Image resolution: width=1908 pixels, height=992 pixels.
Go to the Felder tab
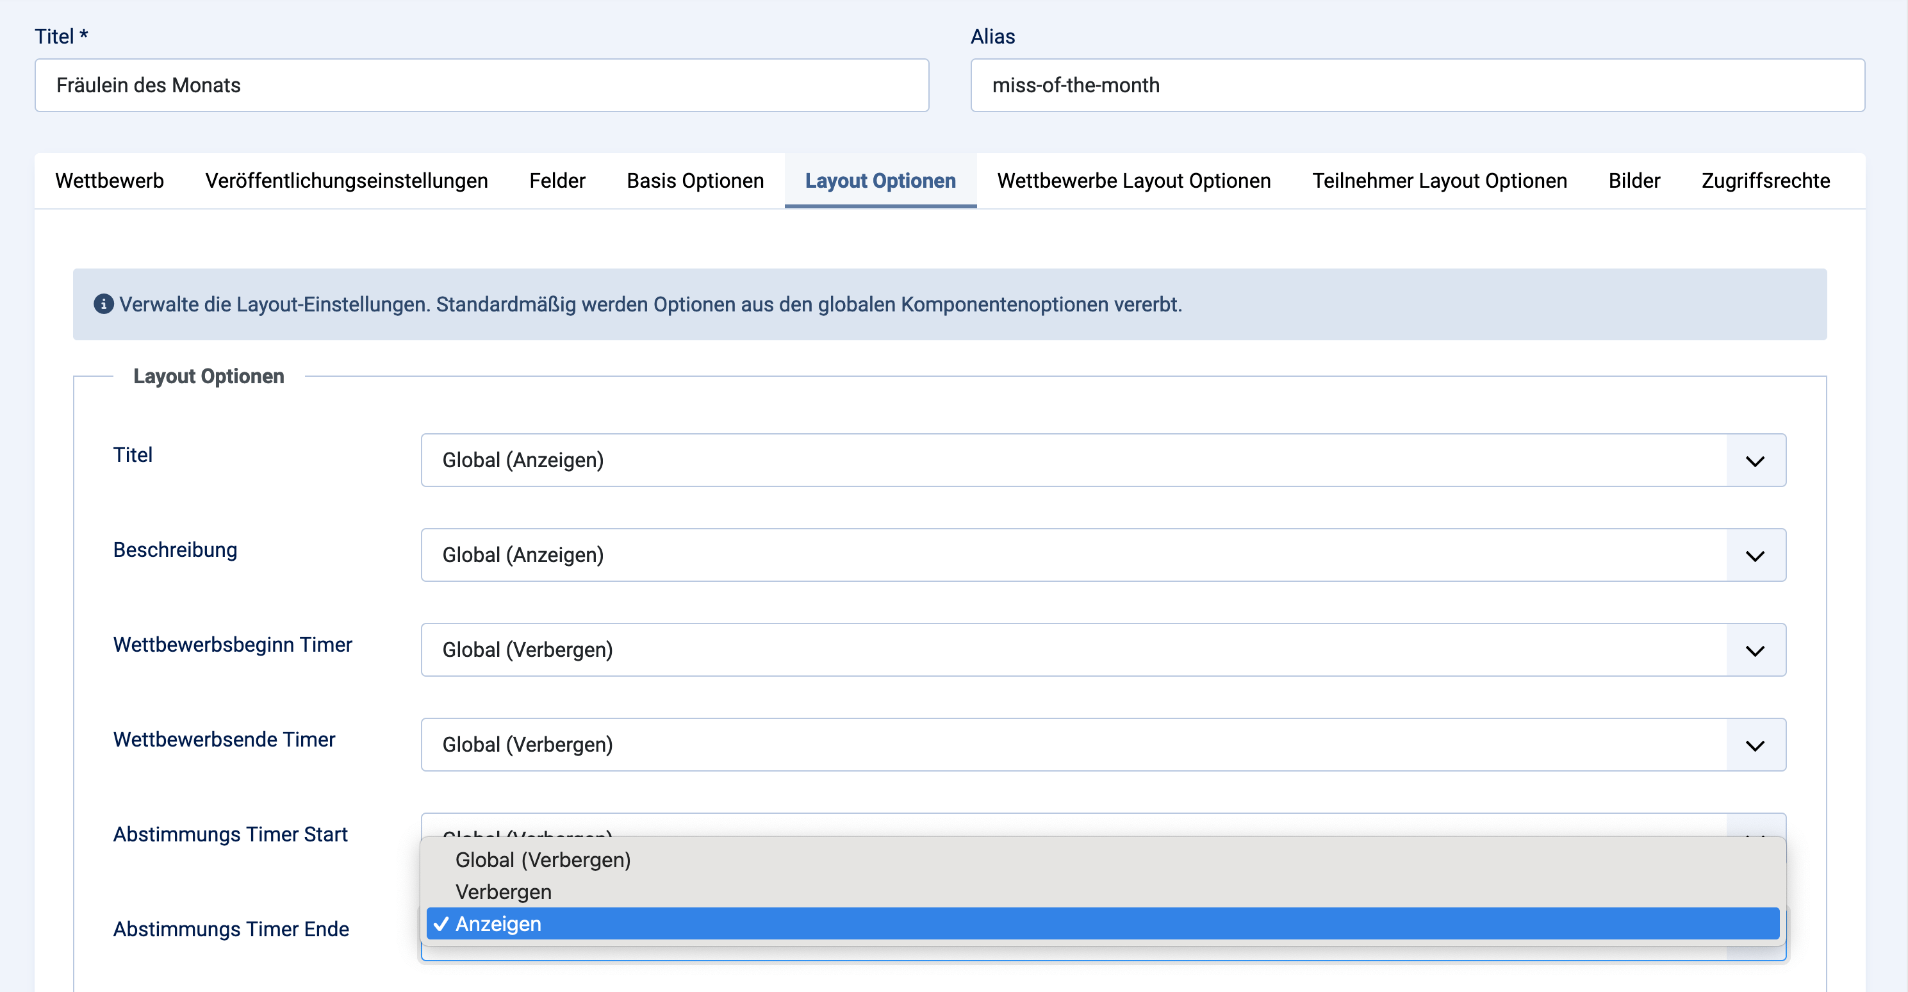(x=557, y=181)
